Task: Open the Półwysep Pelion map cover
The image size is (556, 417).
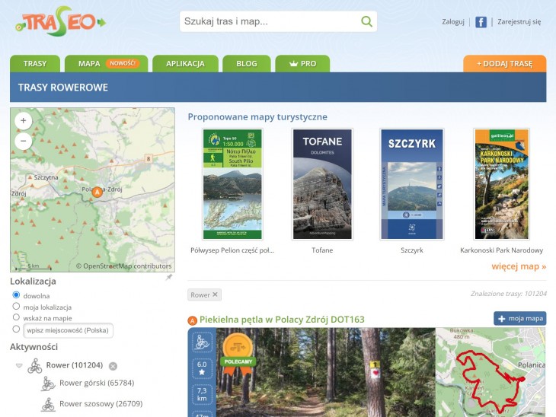Action: [232, 184]
